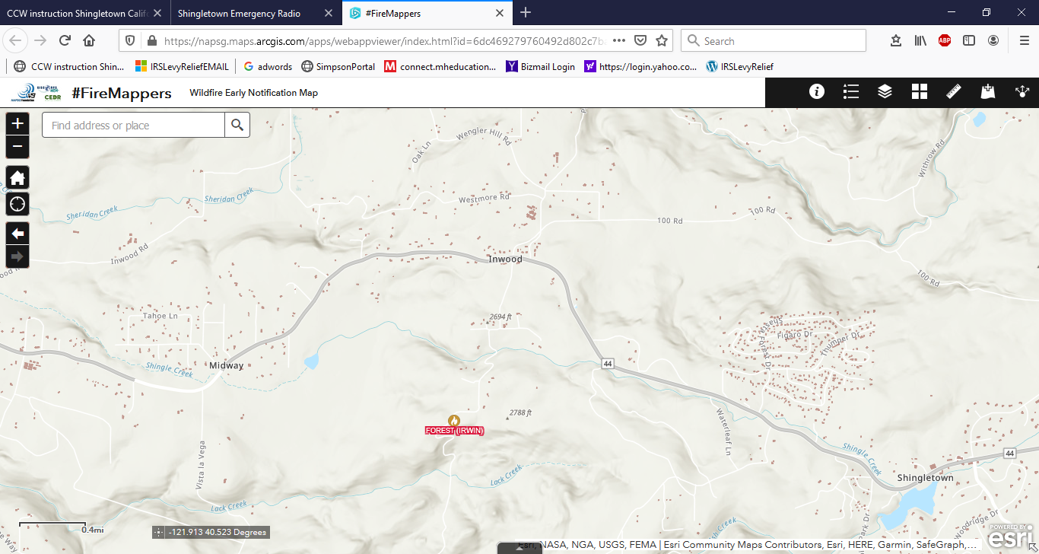The image size is (1039, 554).
Task: Expand the page actions three-dot menu
Action: (619, 40)
